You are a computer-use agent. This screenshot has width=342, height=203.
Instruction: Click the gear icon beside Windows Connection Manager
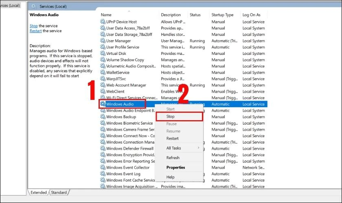click(103, 142)
